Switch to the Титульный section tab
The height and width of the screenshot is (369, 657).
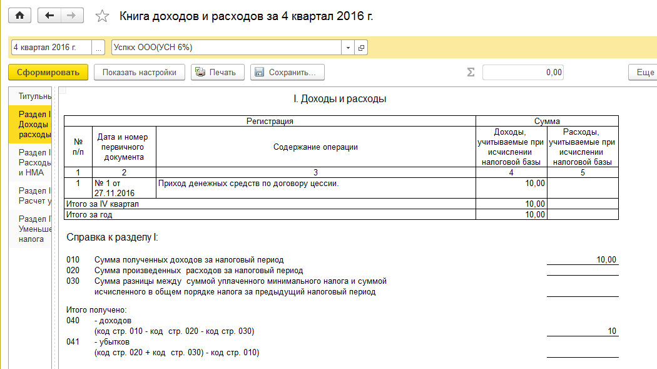pyautogui.click(x=30, y=96)
